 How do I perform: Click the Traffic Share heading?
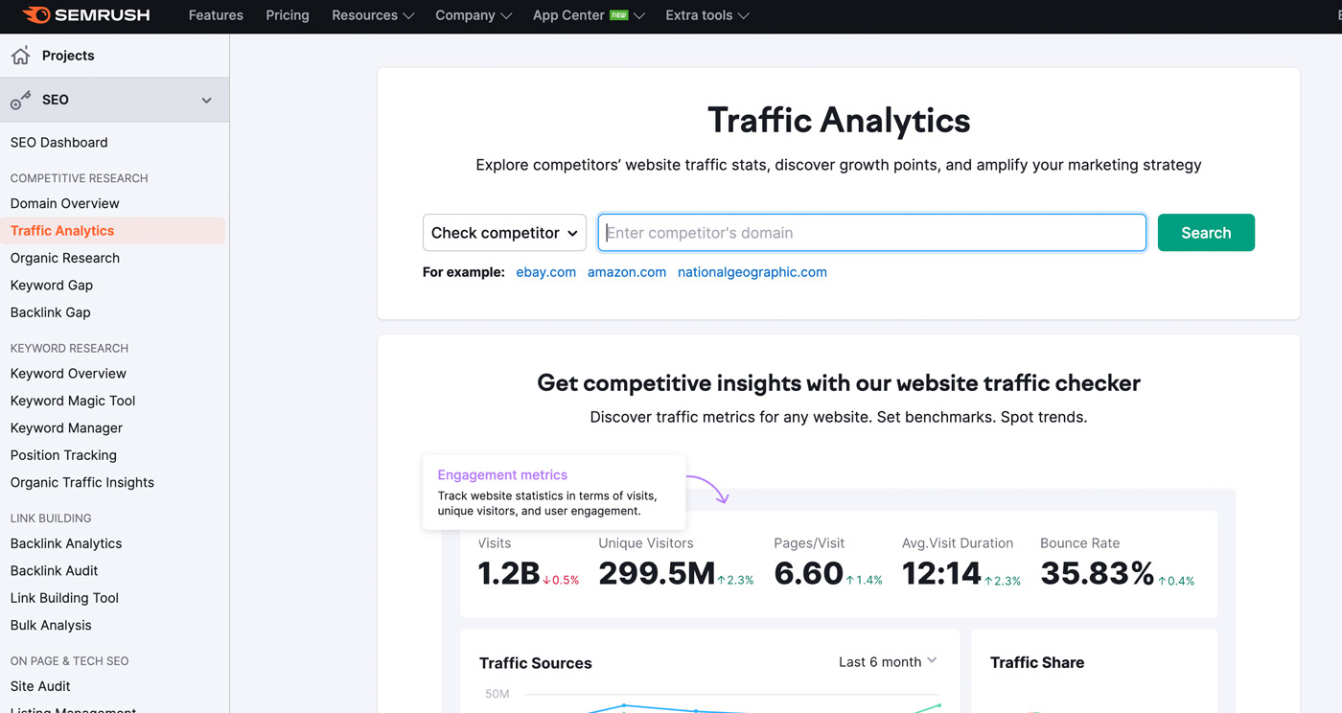1037,663
